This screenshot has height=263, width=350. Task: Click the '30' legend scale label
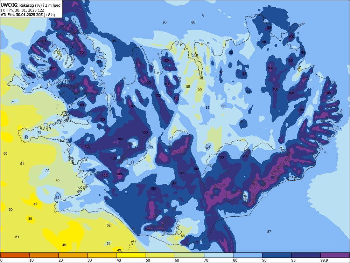tap(90, 260)
